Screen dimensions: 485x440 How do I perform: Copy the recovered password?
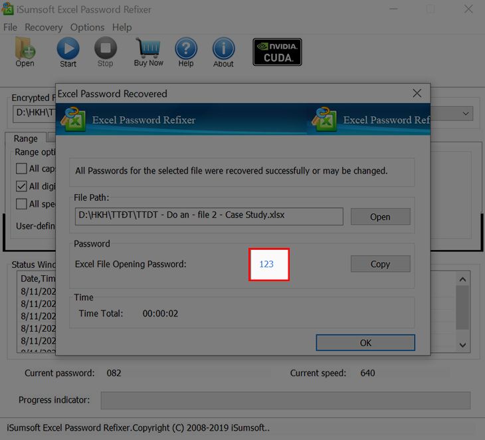[x=380, y=264]
